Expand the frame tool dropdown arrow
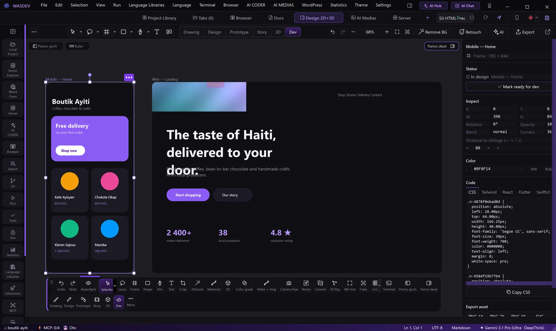The height and width of the screenshot is (331, 556). pos(115,32)
